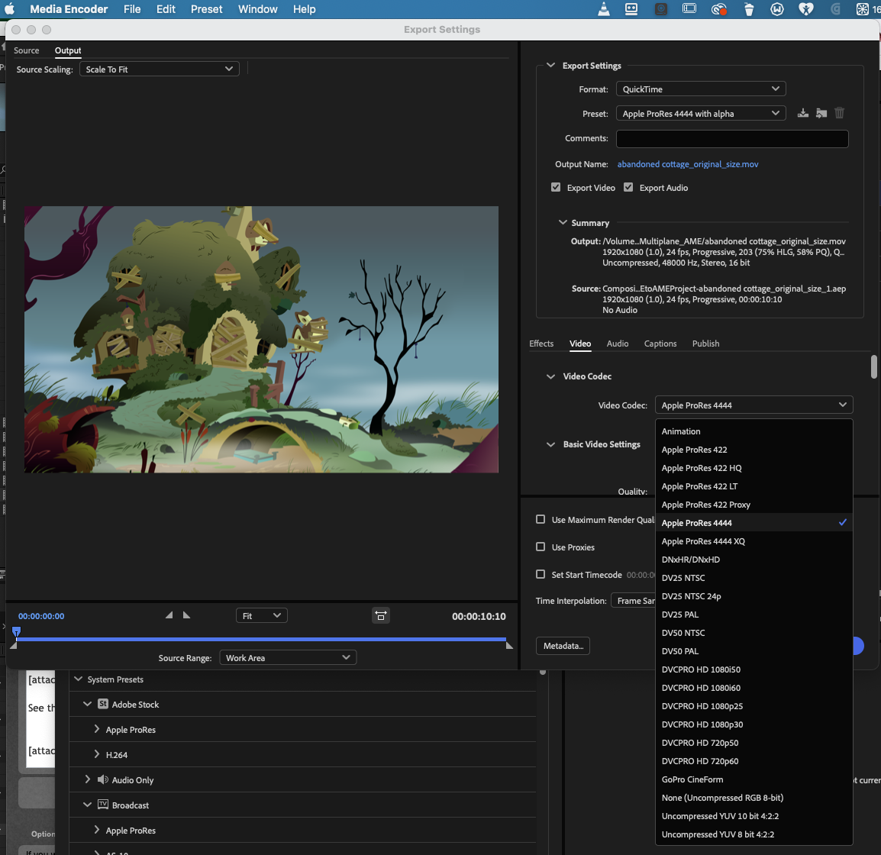Open the Preset dropdown
This screenshot has width=881, height=855.
(x=701, y=114)
